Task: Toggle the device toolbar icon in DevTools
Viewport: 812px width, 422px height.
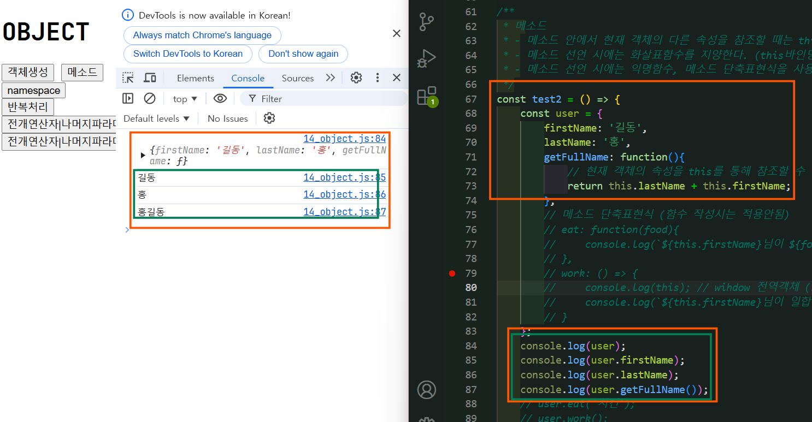Action: click(150, 78)
